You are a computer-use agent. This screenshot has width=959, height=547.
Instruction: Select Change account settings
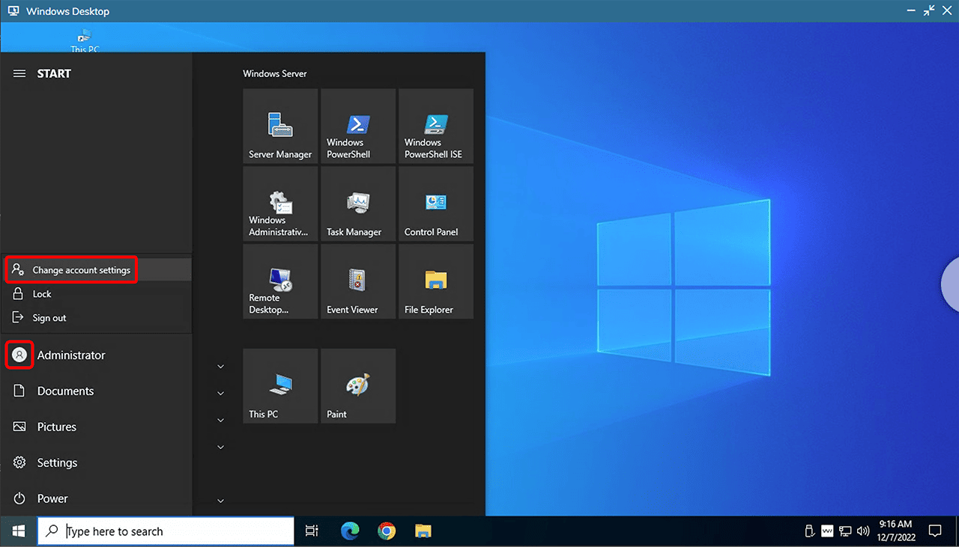point(81,270)
